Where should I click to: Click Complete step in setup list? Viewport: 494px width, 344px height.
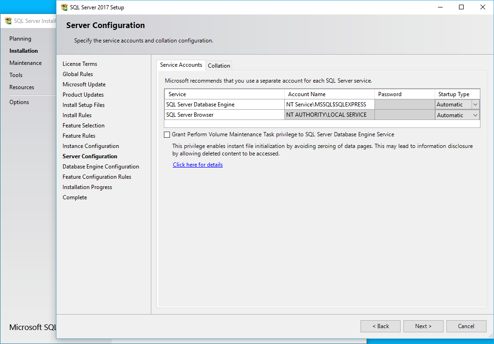[75, 197]
